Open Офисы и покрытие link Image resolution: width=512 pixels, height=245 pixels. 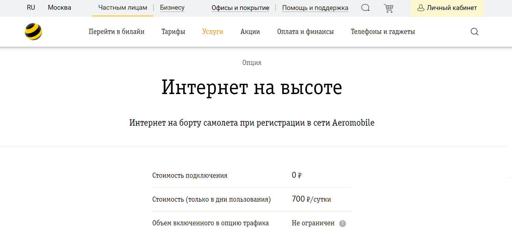click(x=240, y=8)
